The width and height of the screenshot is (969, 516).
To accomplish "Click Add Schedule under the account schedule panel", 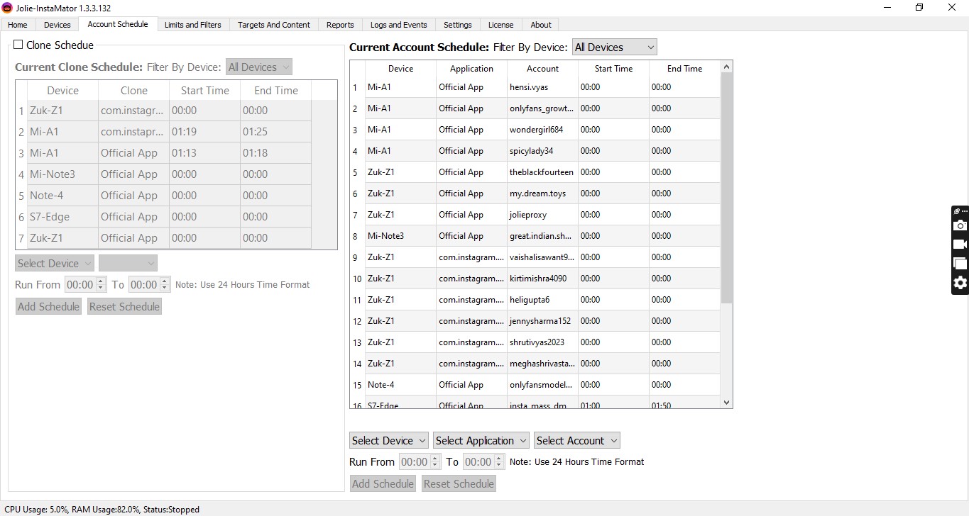I will 383,483.
